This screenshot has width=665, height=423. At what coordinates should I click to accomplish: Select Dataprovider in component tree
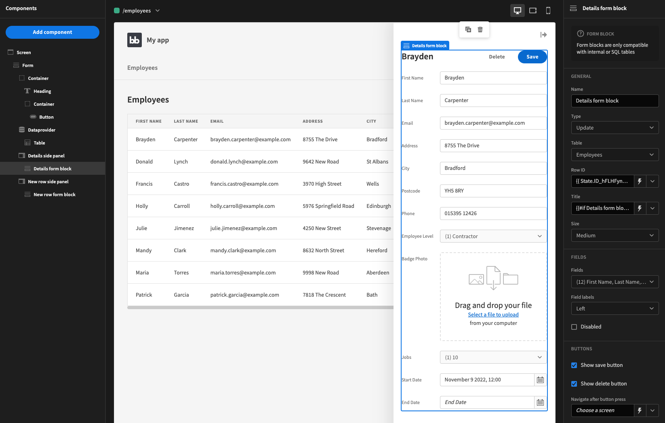pos(42,130)
